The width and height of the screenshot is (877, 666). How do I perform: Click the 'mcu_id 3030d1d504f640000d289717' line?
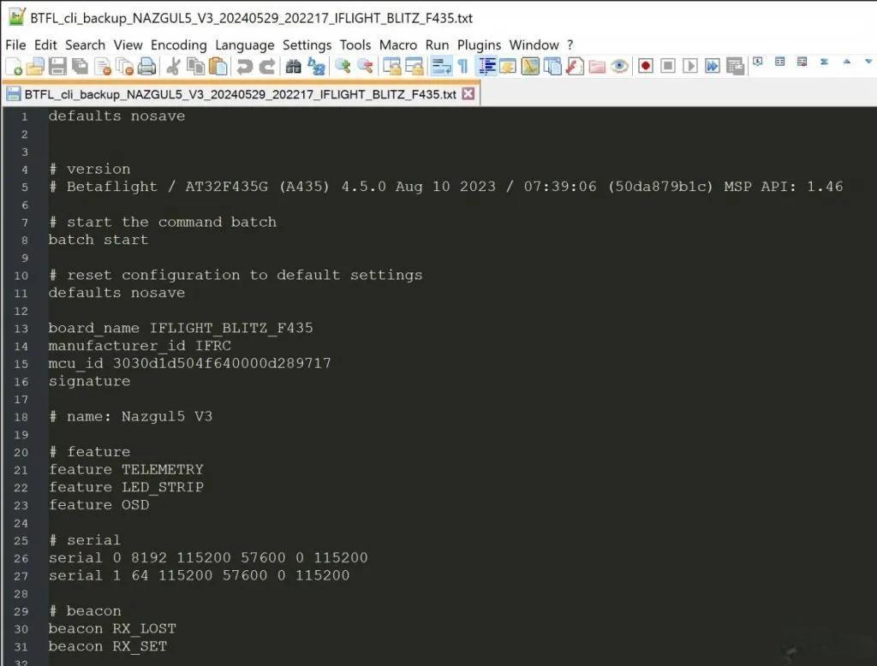(189, 364)
